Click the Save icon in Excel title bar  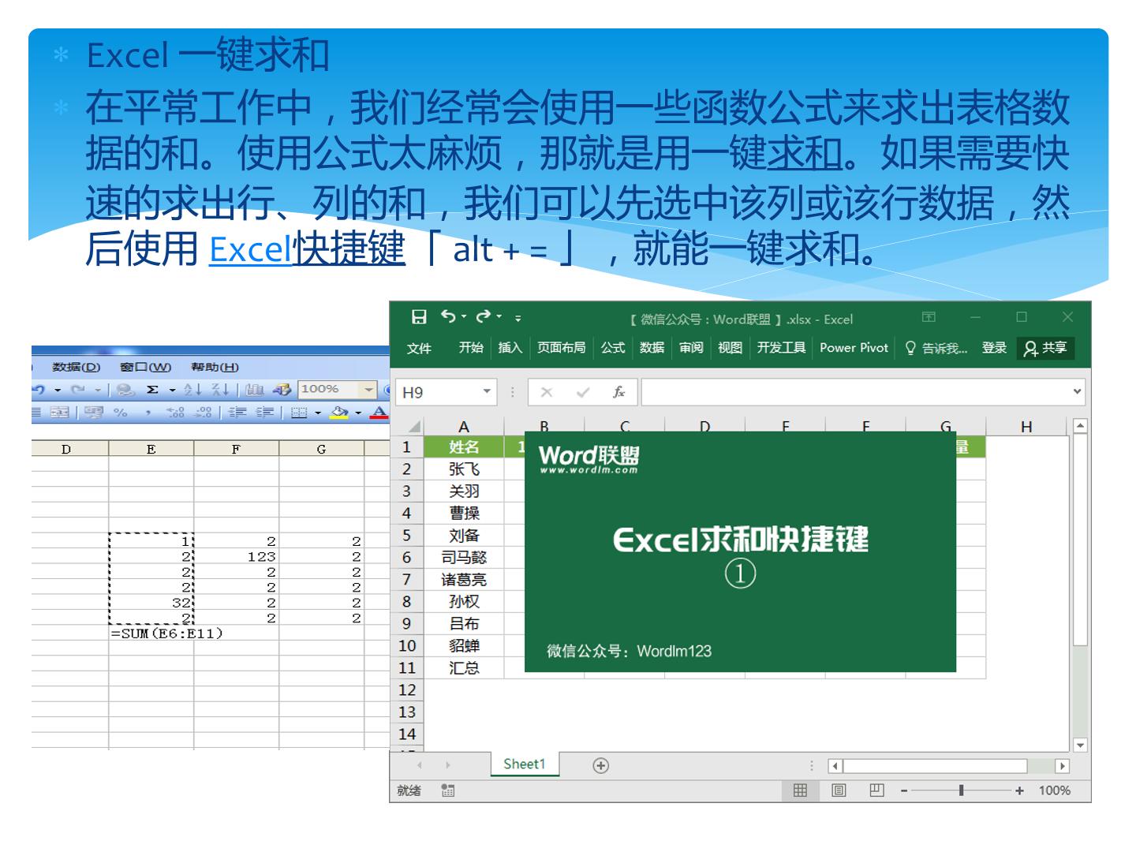pos(420,317)
